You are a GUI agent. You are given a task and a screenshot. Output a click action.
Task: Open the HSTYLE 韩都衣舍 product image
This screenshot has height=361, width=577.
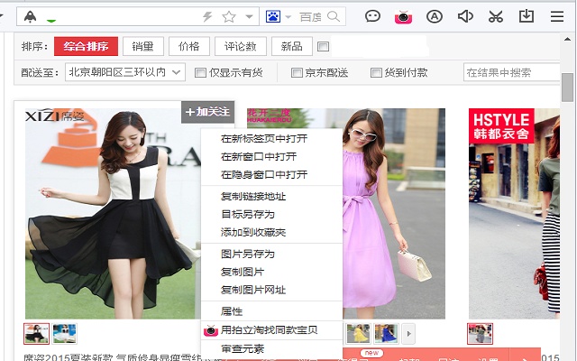(x=514, y=213)
